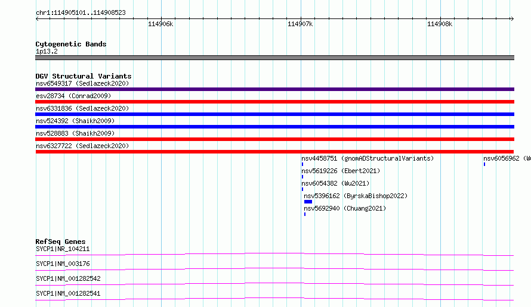
Task: Click small blue marker under nsv6054382
Action: [x=302, y=189]
